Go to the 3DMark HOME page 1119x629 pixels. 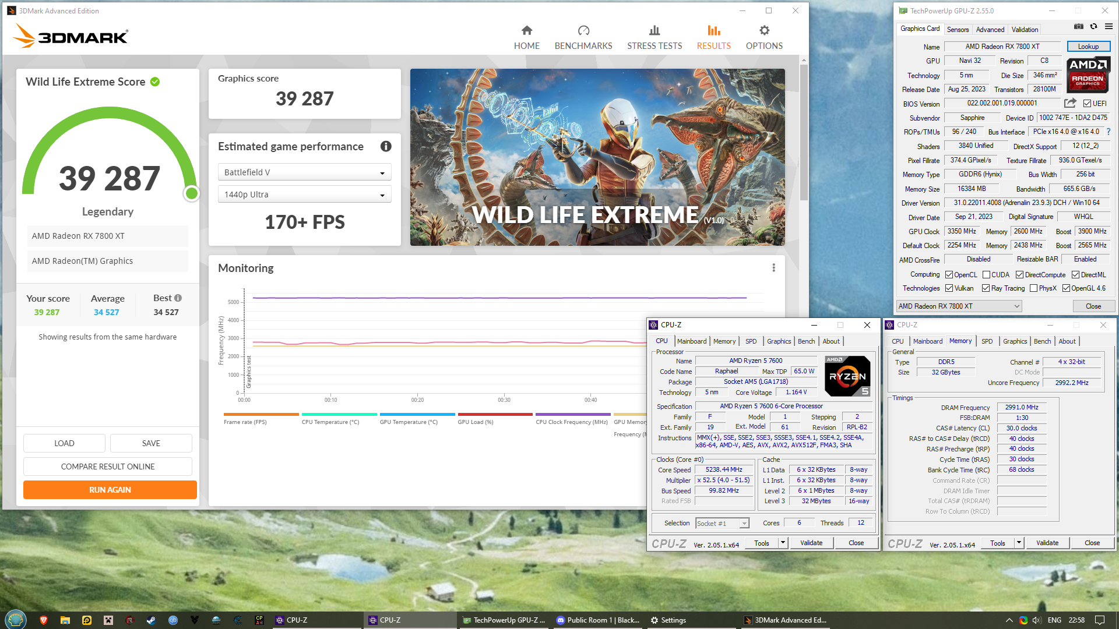pyautogui.click(x=526, y=37)
